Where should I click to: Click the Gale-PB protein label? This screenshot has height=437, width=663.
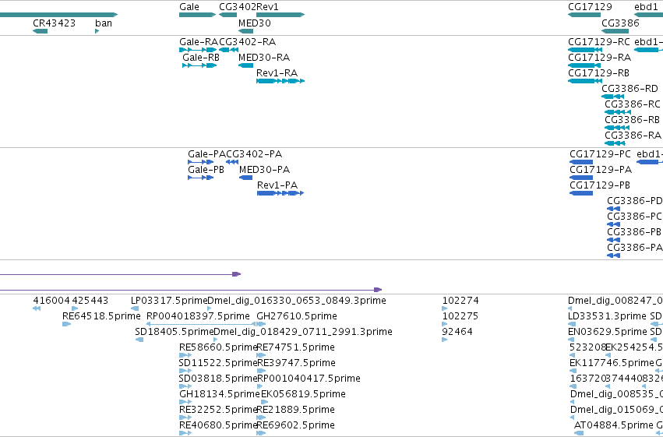pyautogui.click(x=206, y=170)
